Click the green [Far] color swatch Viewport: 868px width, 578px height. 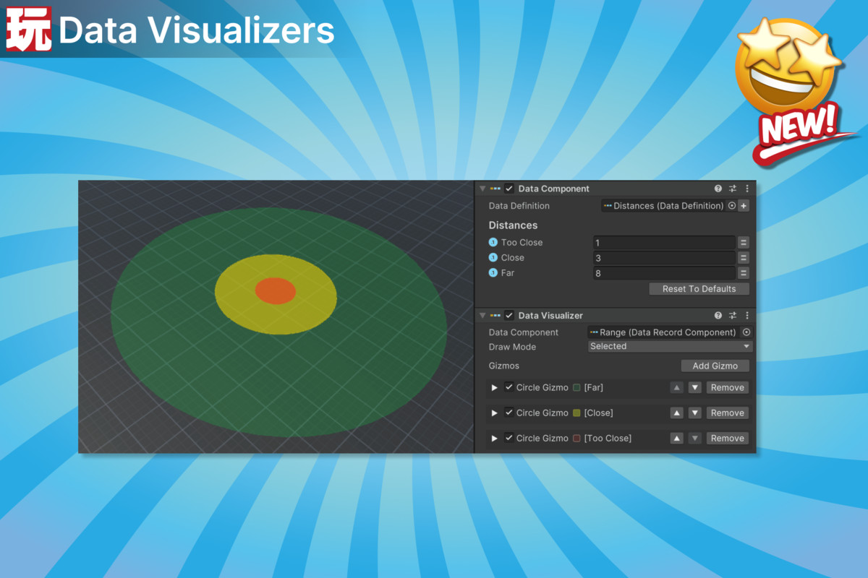576,388
